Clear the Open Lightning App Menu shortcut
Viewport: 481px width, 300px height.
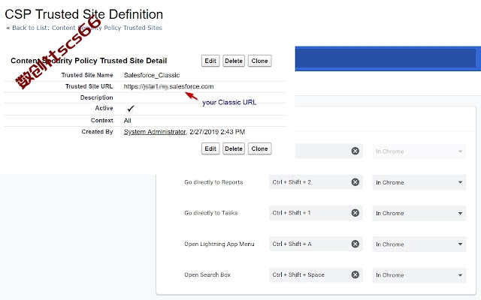click(x=355, y=244)
